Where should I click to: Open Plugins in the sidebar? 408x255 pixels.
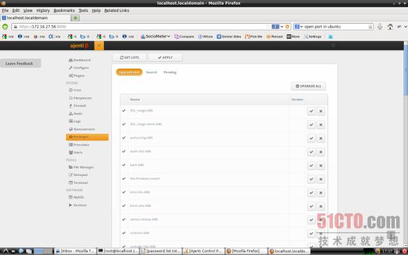click(77, 76)
